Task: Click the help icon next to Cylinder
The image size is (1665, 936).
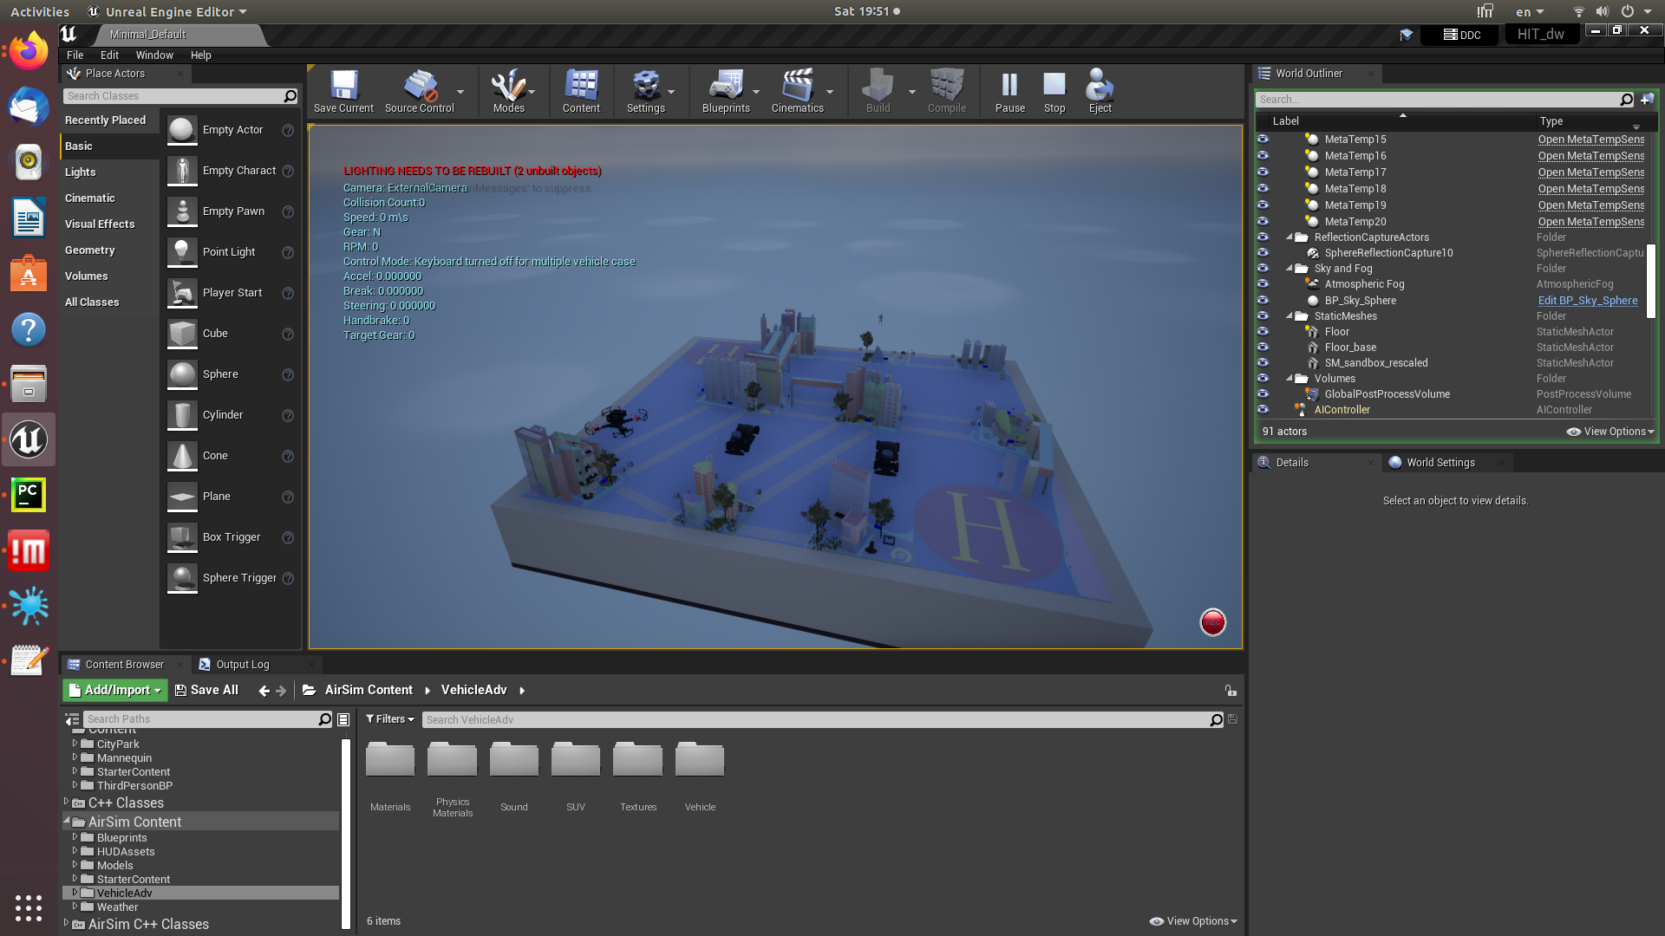Action: tap(288, 415)
